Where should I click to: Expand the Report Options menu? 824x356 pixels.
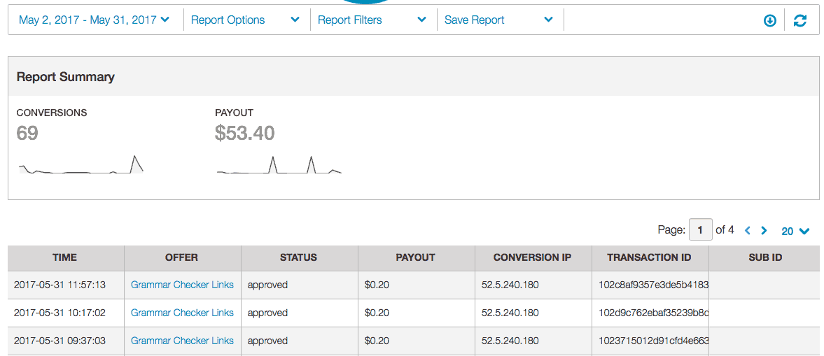pos(245,20)
